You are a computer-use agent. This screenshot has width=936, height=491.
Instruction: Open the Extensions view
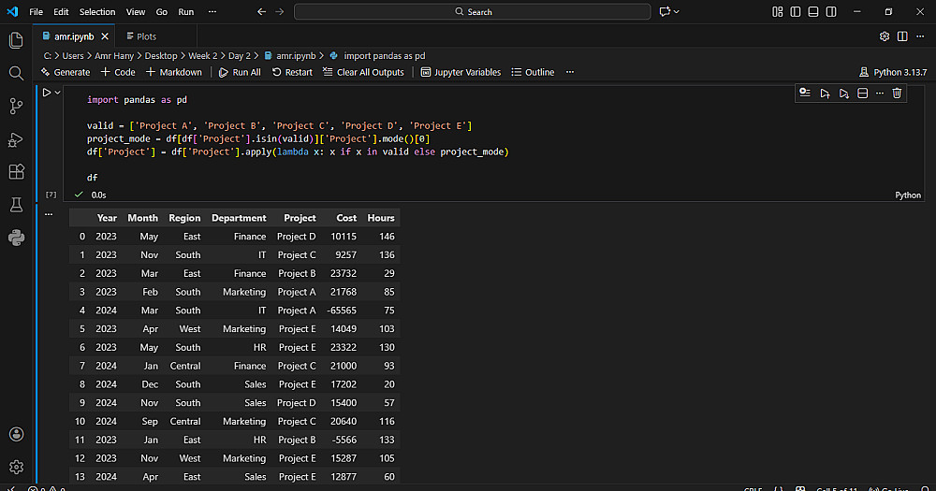pyautogui.click(x=16, y=172)
